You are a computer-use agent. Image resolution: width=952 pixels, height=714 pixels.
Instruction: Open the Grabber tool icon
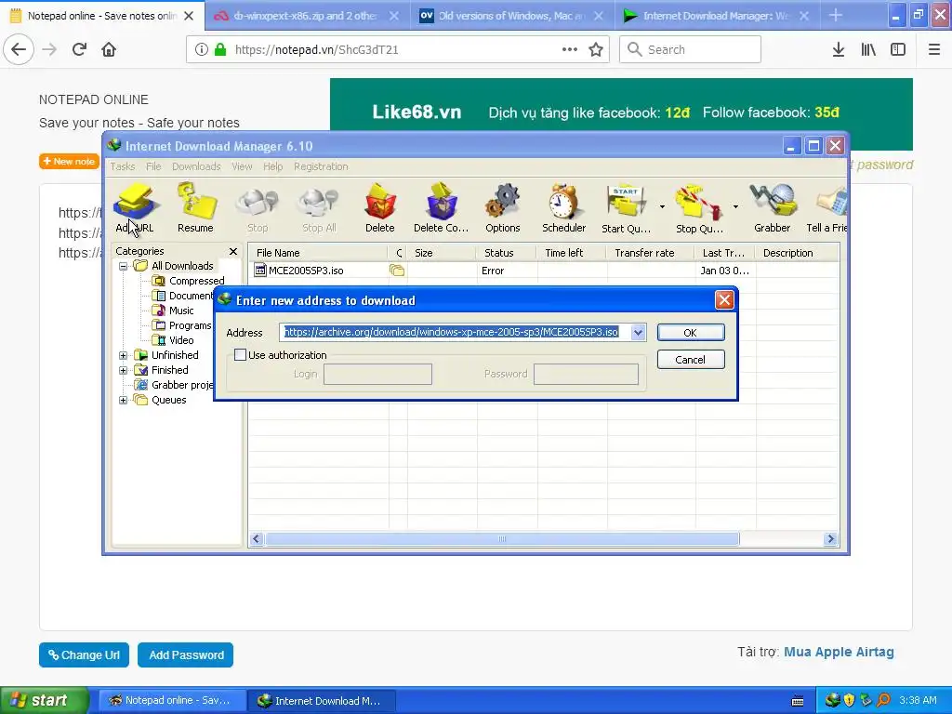point(773,208)
